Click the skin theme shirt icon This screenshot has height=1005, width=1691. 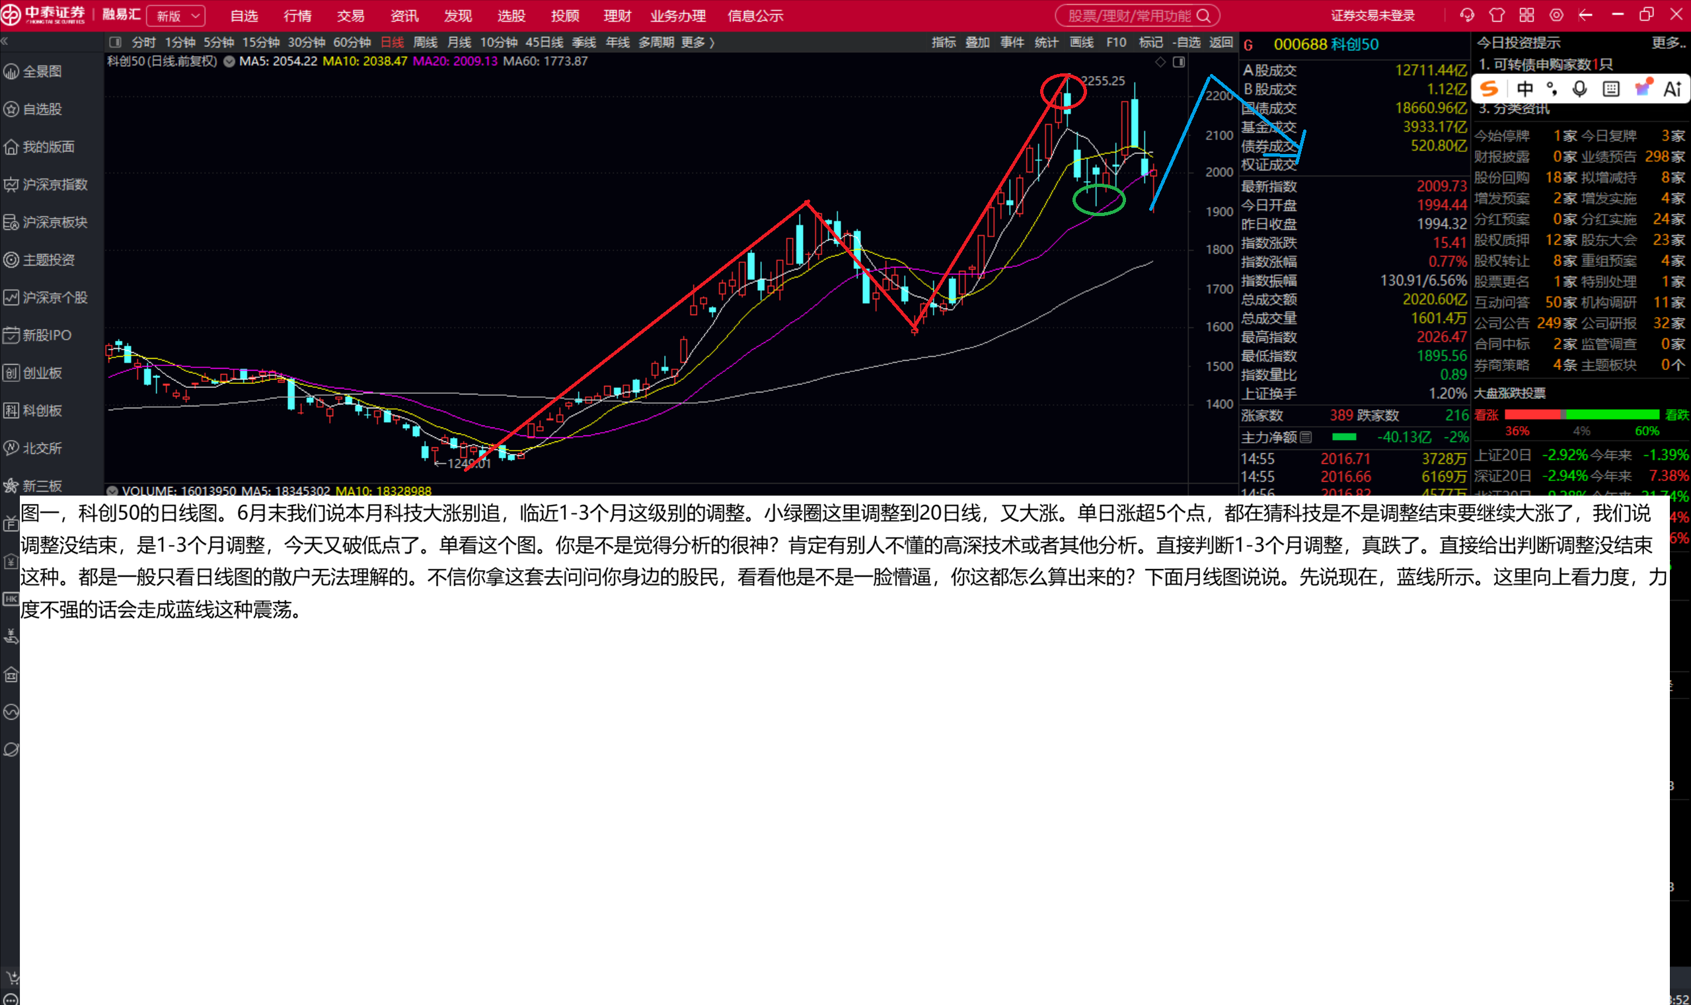1497,15
